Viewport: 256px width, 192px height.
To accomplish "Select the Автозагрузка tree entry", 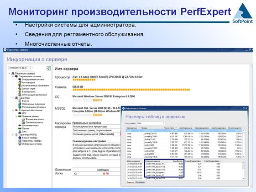I will pos(29,82).
